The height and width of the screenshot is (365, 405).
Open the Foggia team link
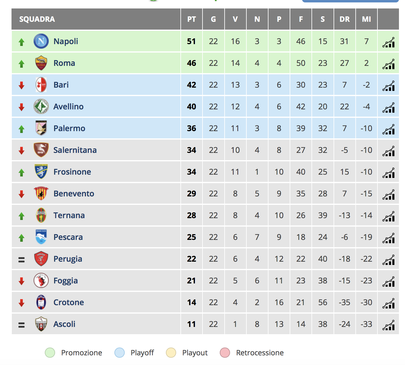pos(66,281)
